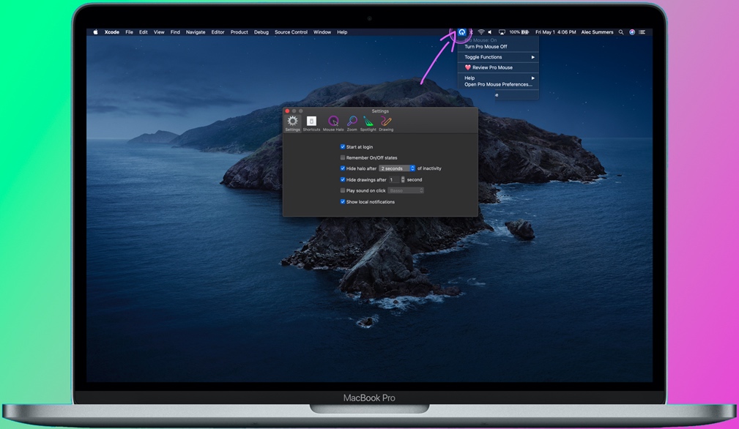739x429 pixels.
Task: Click the Pro Mouse menu bar icon
Action: [x=462, y=31]
